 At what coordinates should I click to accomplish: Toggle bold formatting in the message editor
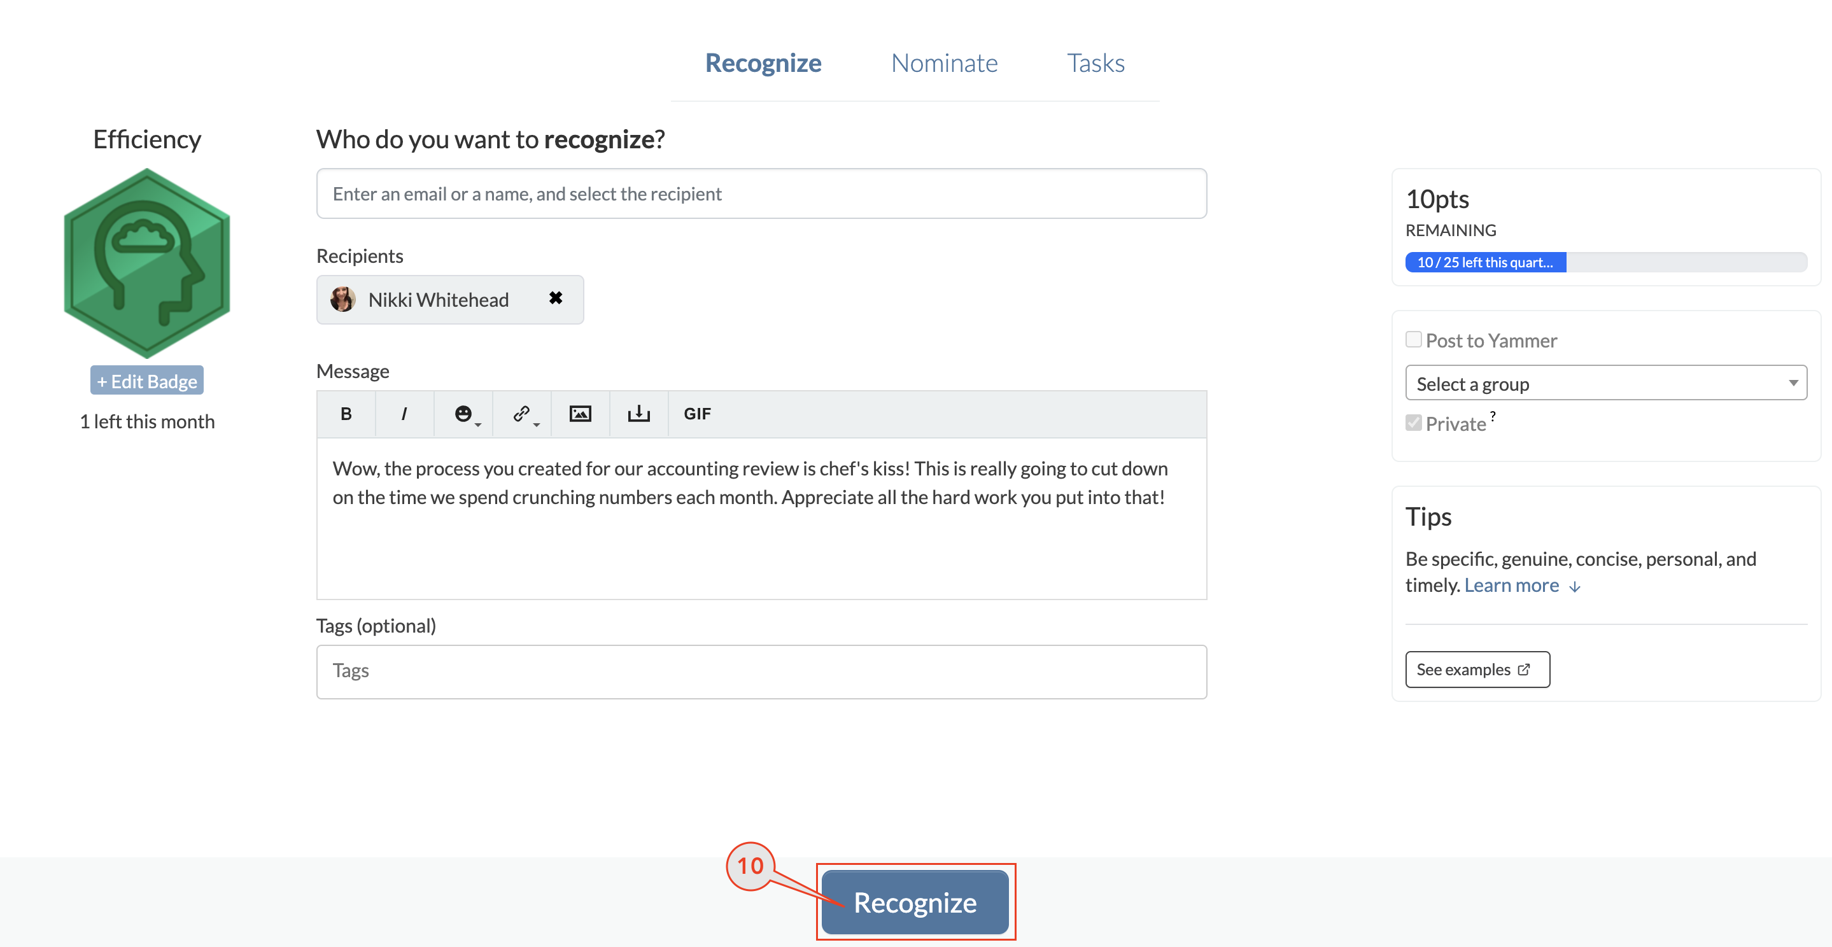tap(346, 413)
